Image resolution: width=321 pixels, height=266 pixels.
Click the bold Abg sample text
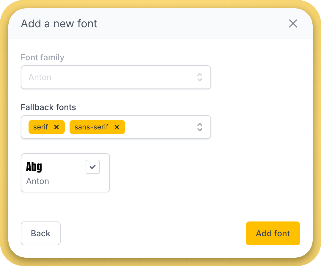click(34, 167)
